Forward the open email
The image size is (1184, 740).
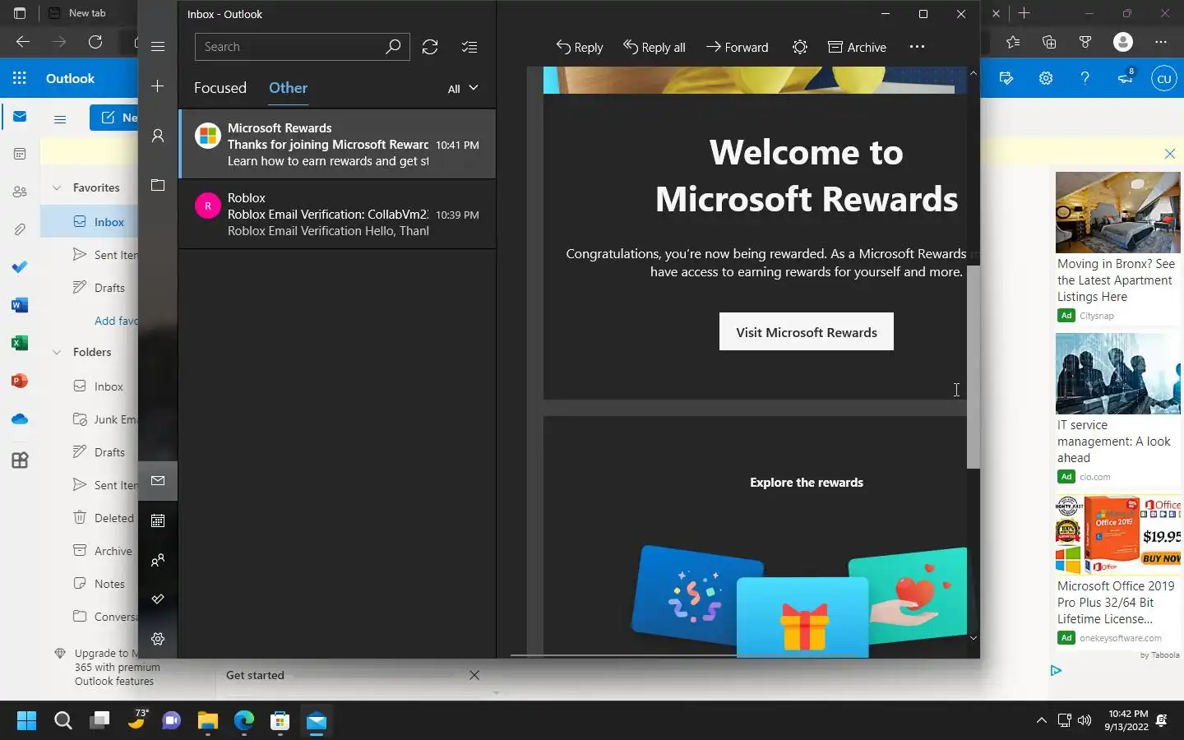[738, 47]
